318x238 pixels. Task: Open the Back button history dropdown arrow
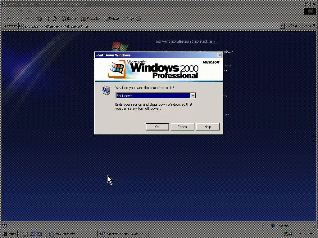point(22,19)
